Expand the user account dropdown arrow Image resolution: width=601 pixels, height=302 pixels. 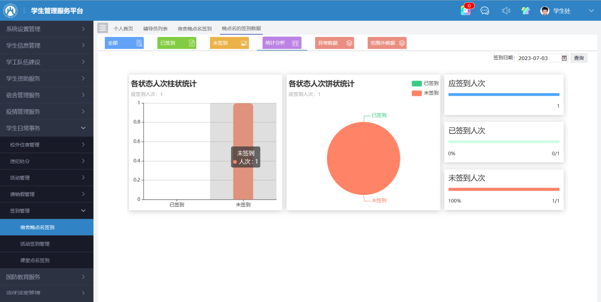(591, 10)
